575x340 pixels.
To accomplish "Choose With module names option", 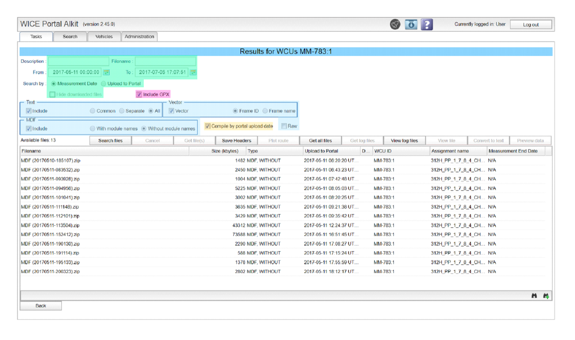I will pos(93,129).
